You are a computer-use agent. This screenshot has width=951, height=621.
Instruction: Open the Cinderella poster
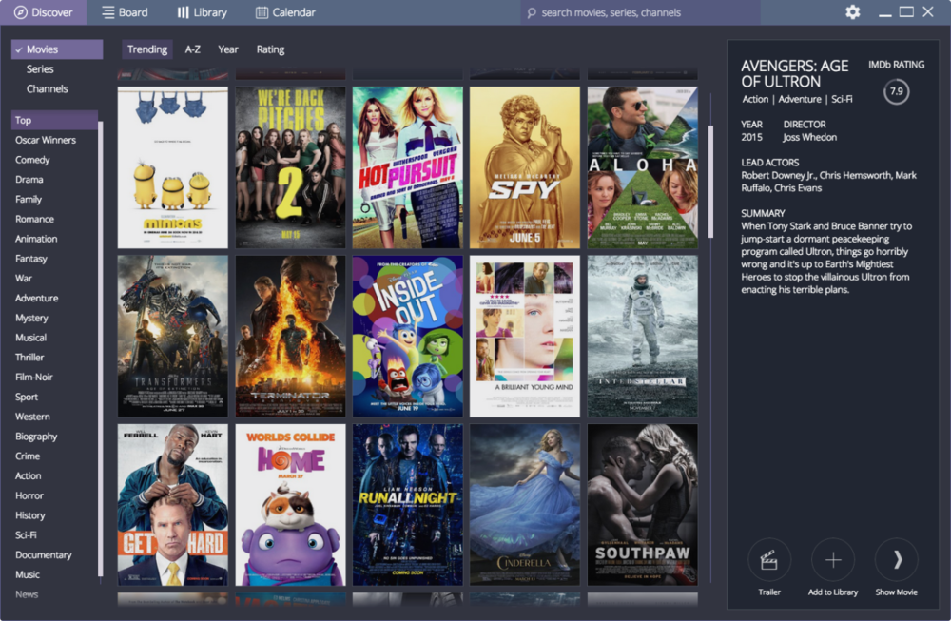pyautogui.click(x=525, y=505)
